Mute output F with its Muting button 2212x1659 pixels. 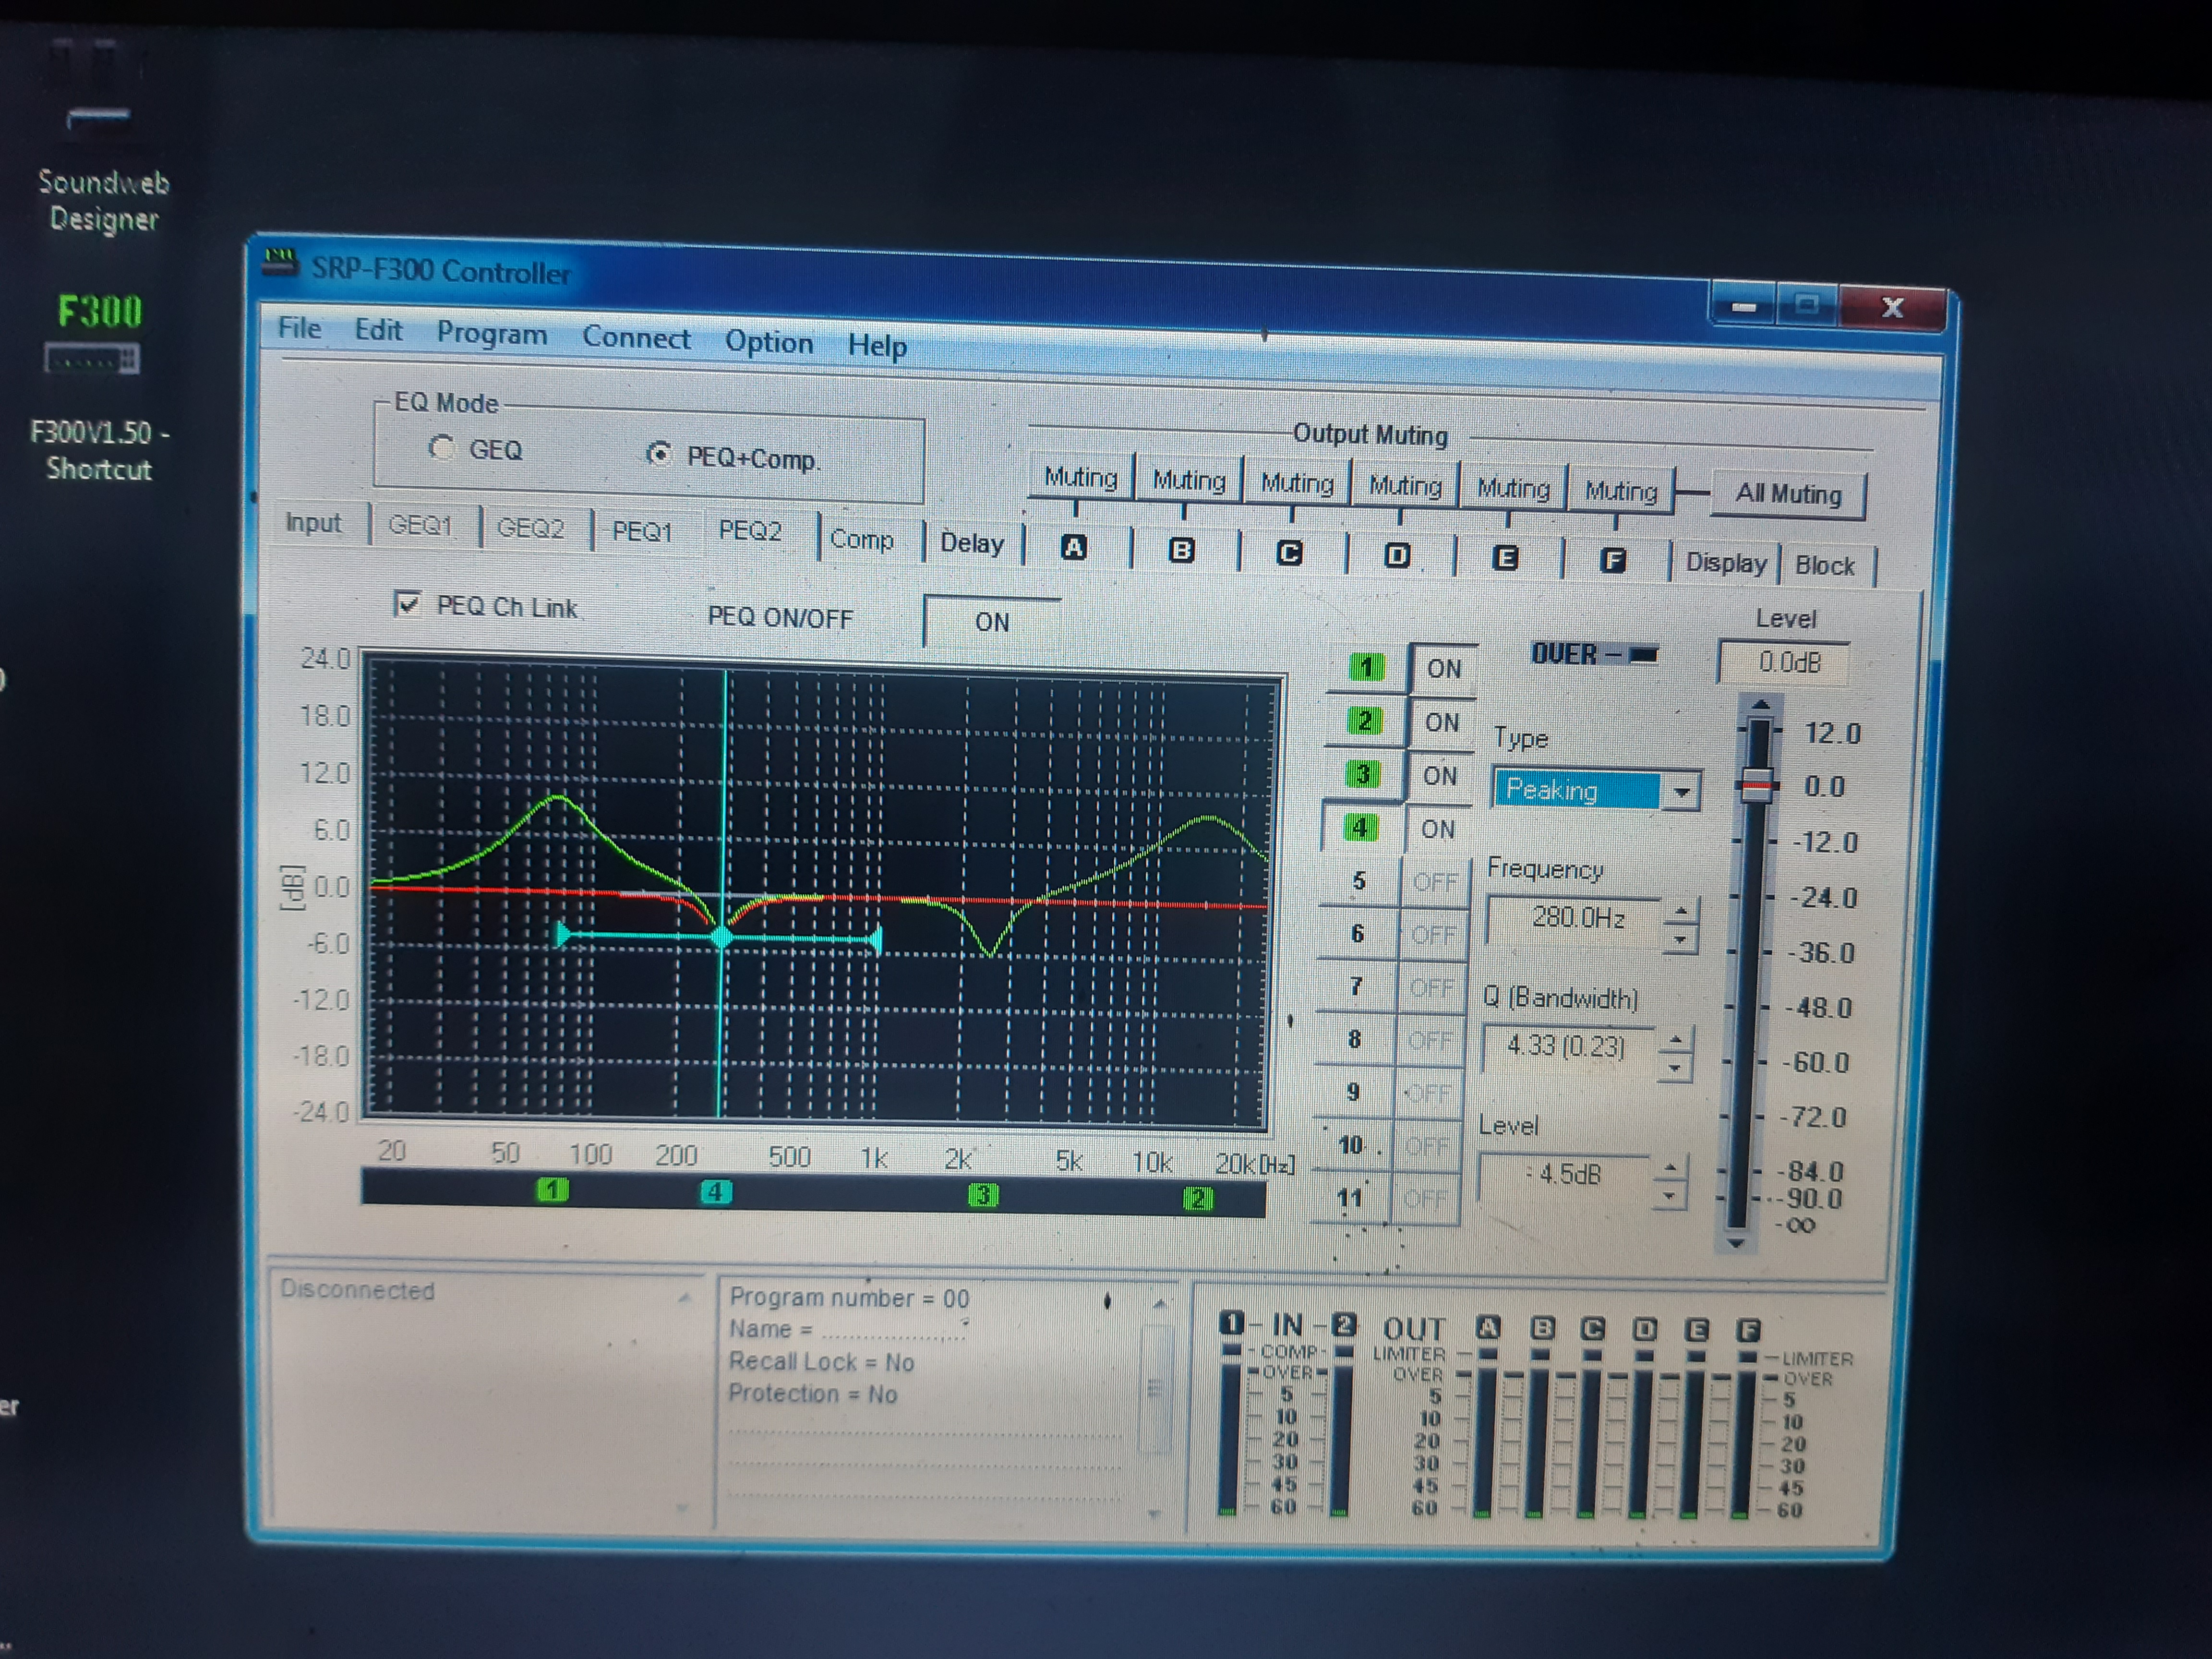[1621, 491]
